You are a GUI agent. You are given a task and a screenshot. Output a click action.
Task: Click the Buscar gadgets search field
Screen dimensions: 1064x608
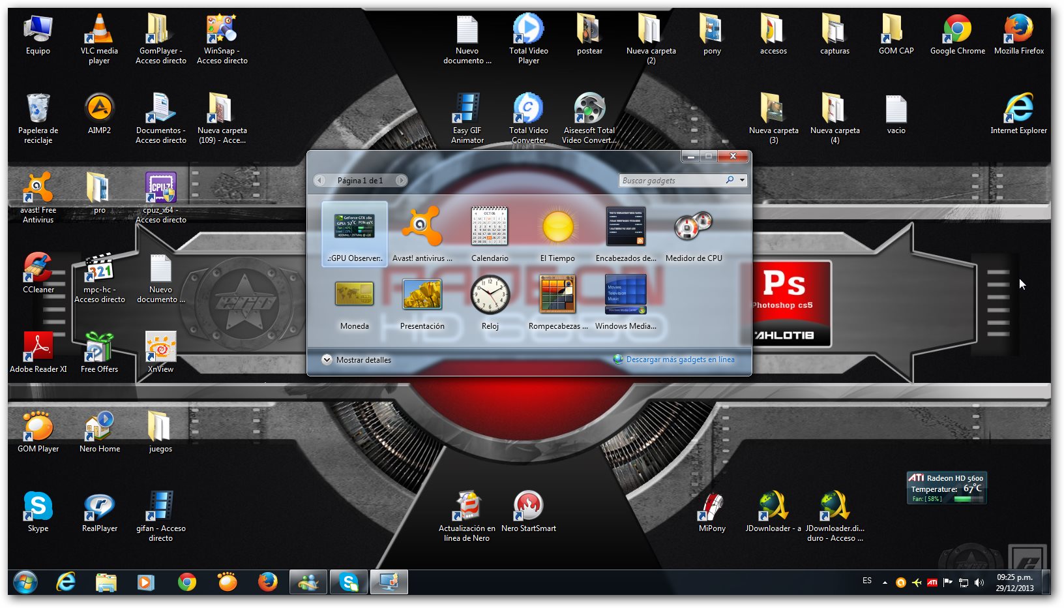tap(672, 180)
